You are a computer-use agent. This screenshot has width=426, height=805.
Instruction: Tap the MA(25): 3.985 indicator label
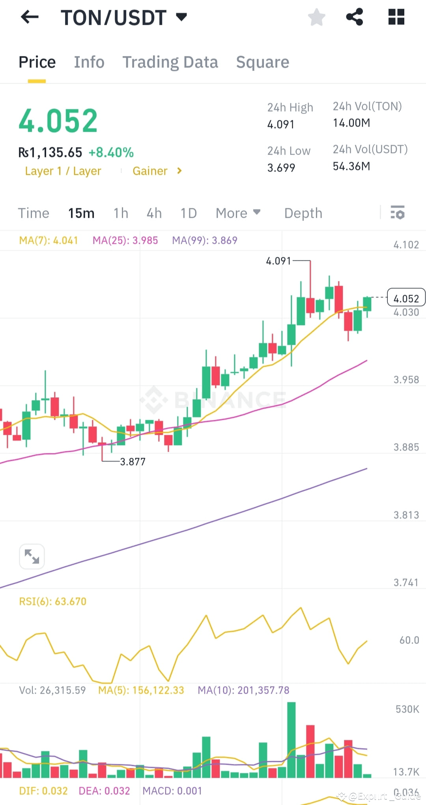pos(125,240)
